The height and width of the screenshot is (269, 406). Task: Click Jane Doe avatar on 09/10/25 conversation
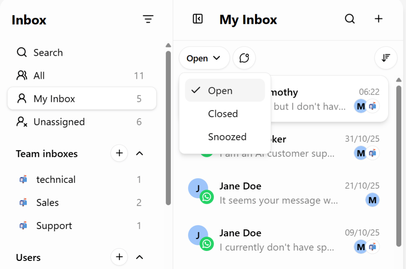click(x=197, y=234)
